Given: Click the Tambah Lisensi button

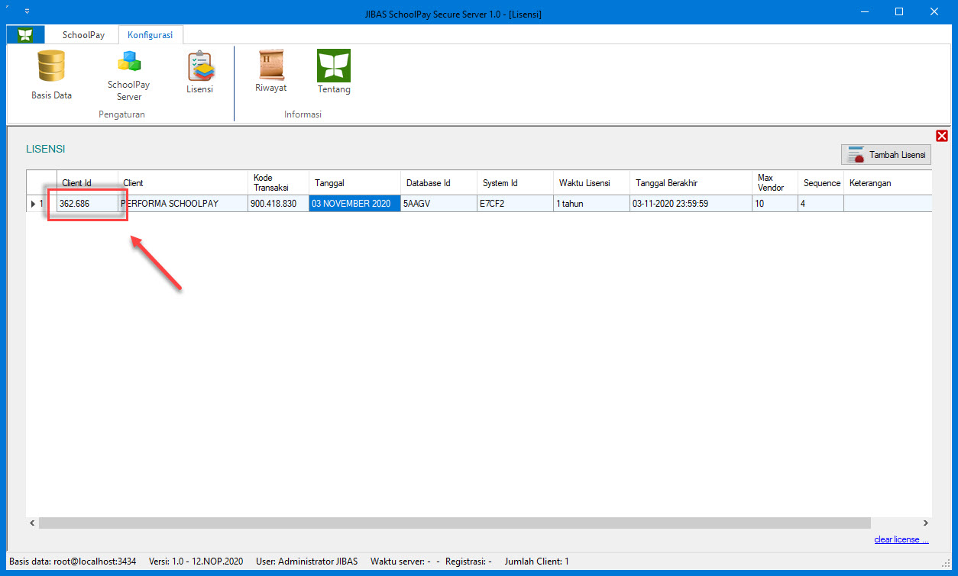Looking at the screenshot, I should 886,155.
